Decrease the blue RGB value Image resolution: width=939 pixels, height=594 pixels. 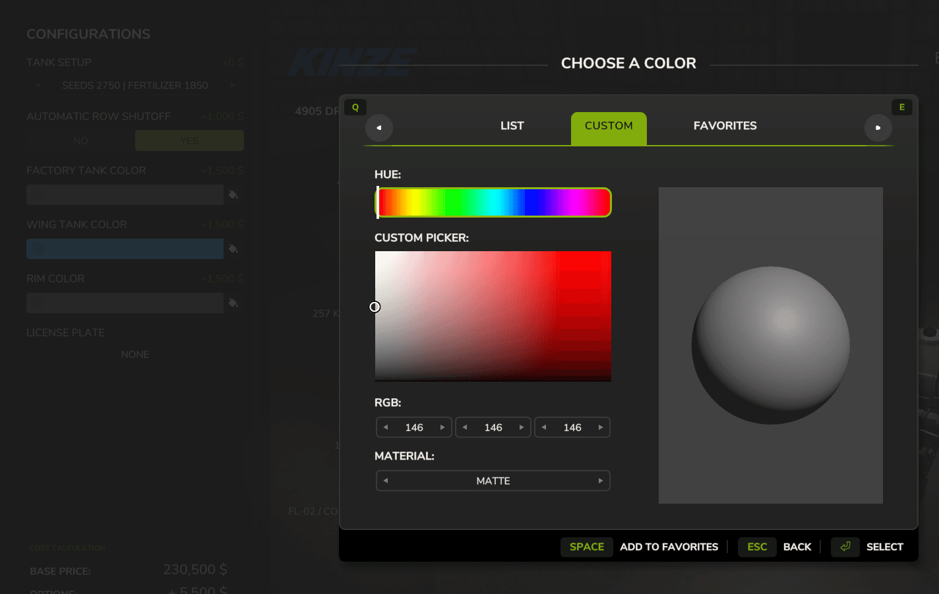pyautogui.click(x=544, y=427)
